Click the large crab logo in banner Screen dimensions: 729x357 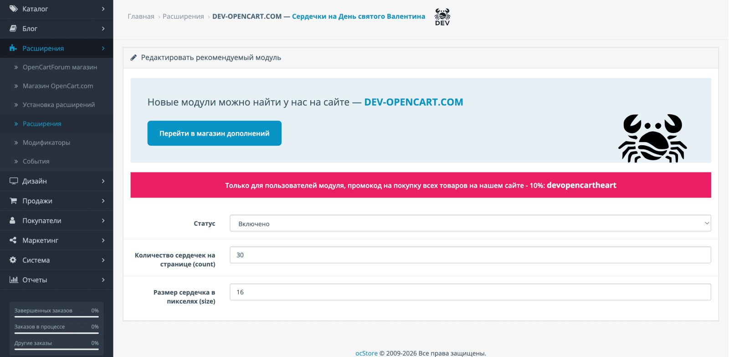tap(652, 138)
